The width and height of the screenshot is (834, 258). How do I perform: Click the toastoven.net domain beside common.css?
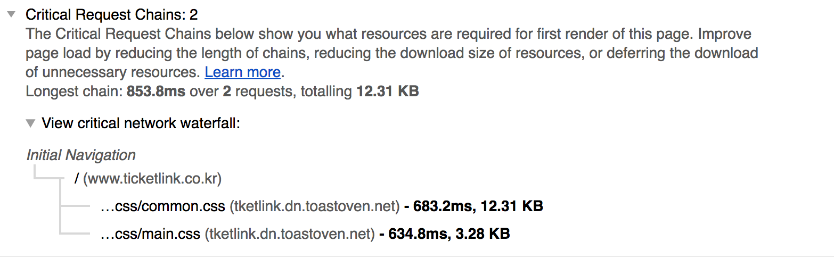(314, 206)
